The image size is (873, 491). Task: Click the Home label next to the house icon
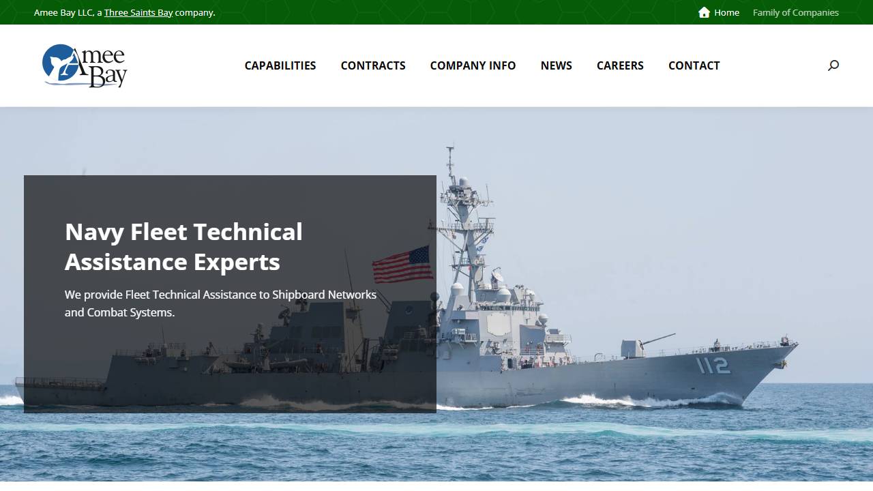coord(726,12)
